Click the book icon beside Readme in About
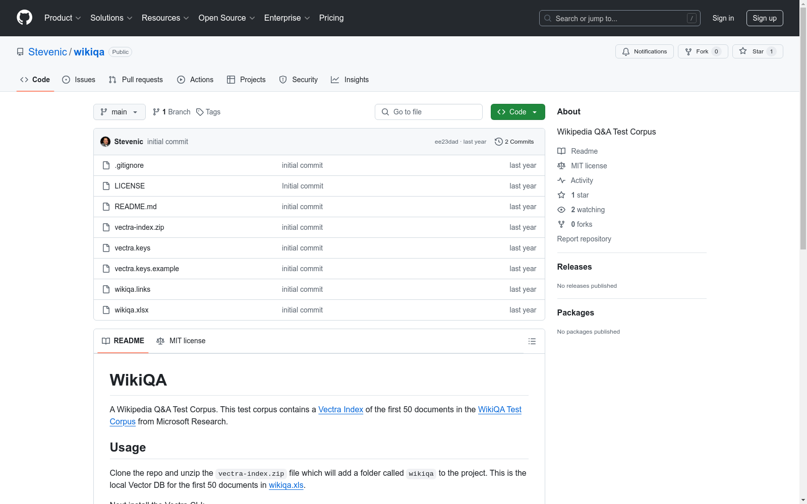 click(561, 151)
